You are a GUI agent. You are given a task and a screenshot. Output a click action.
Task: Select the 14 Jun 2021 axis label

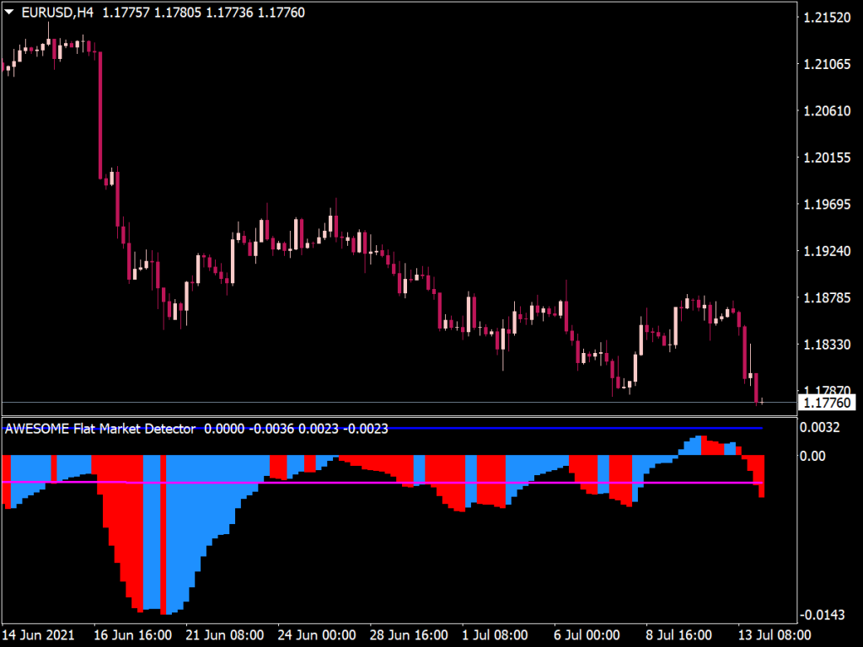tap(40, 635)
